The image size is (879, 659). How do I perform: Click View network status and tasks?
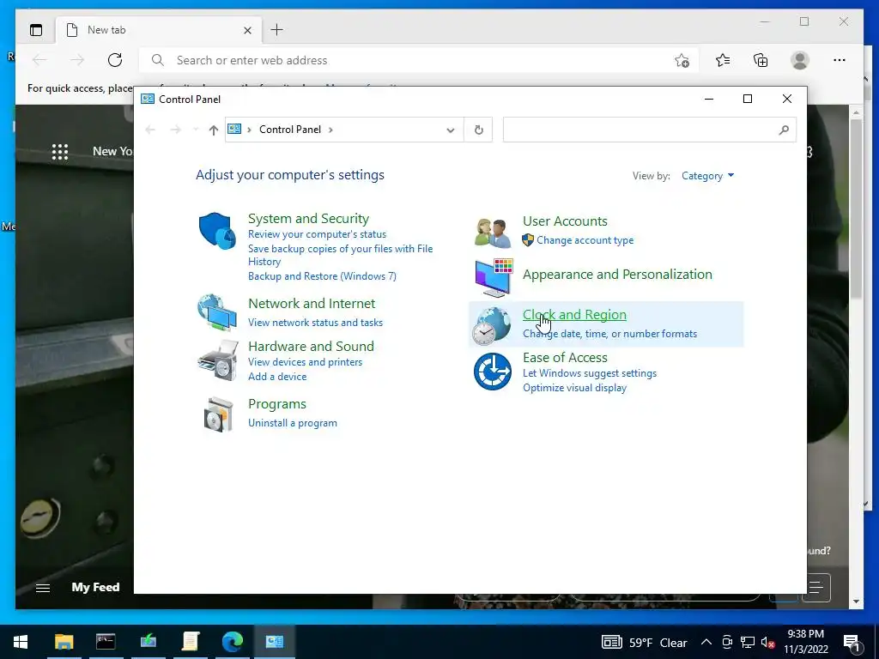point(315,323)
